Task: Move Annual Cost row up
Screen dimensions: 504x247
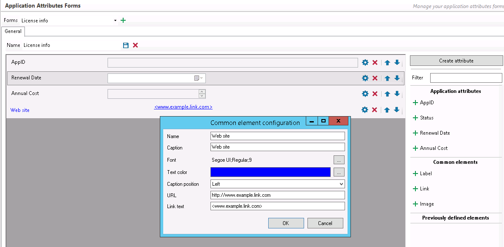Action: [387, 94]
